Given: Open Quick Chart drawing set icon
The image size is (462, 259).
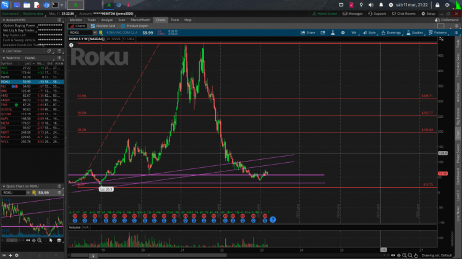Looking at the screenshot, I should [59, 240].
